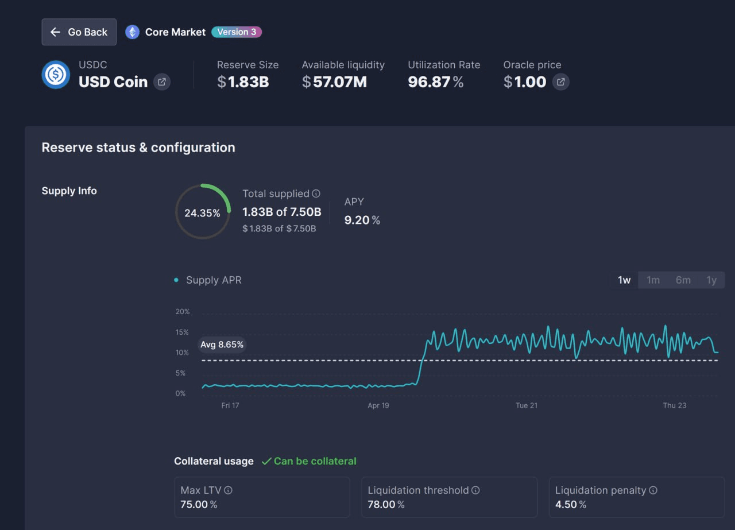Click the Version 3 badge
735x530 pixels.
click(x=237, y=32)
